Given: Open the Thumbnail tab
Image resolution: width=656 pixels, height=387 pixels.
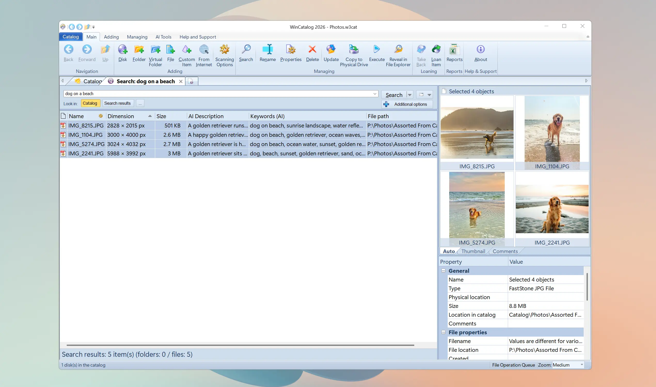Looking at the screenshot, I should point(473,251).
